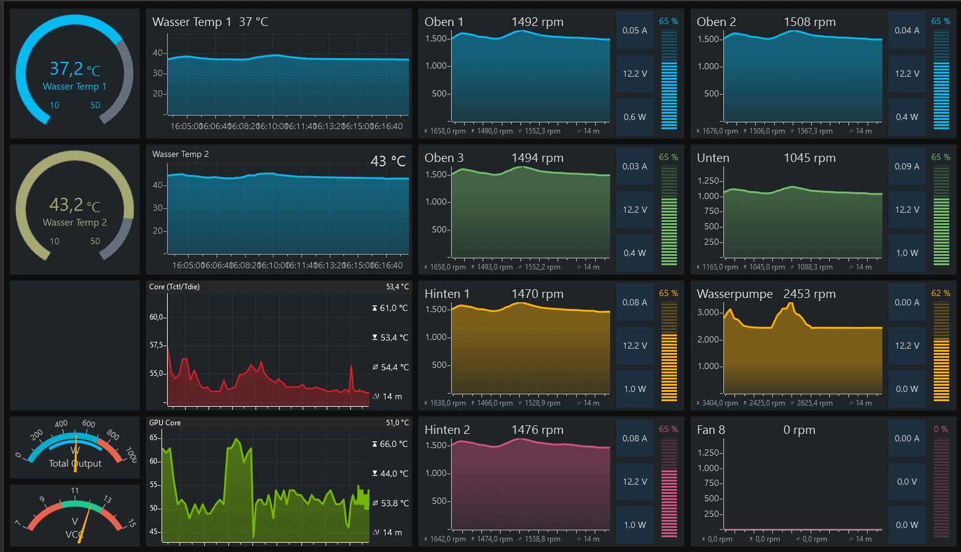The width and height of the screenshot is (961, 552).
Task: Click the Oben 2 blue power level bar
Action: coord(941,79)
